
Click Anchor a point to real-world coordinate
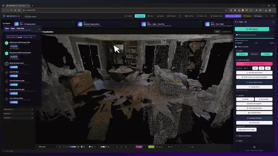pyautogui.click(x=254, y=77)
